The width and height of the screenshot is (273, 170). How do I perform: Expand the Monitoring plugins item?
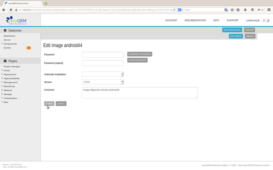pos(2,86)
